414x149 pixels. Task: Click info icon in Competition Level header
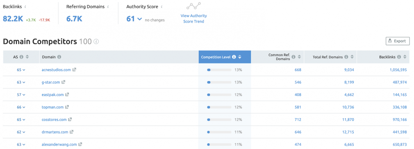point(234,57)
